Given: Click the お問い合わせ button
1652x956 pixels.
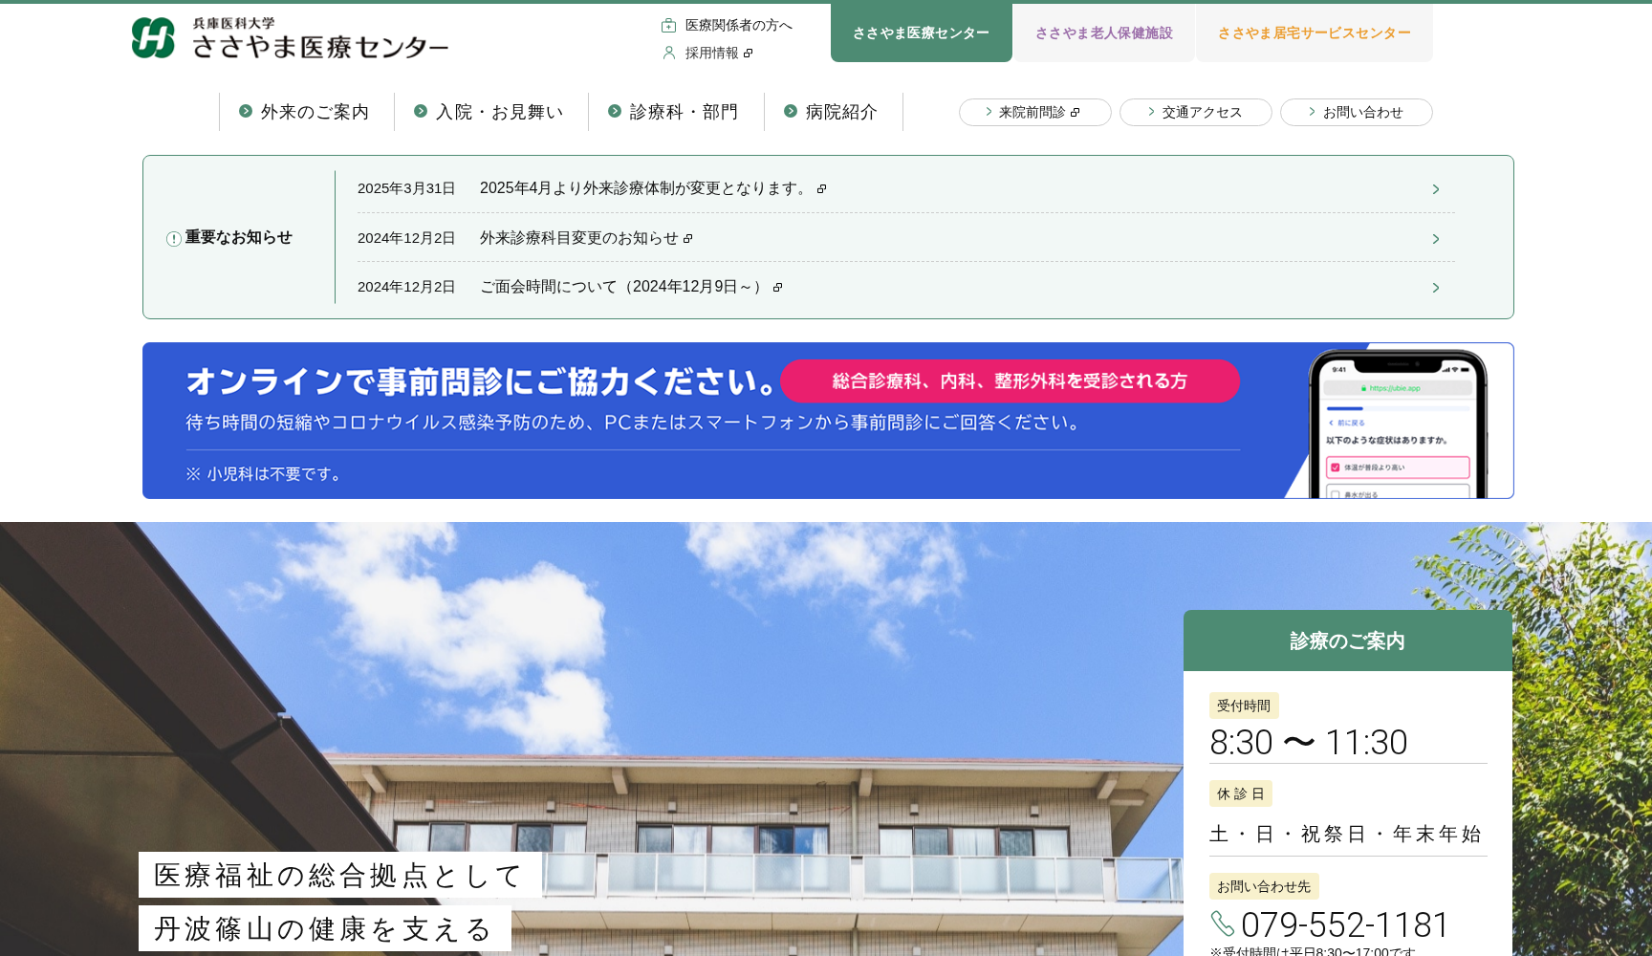Looking at the screenshot, I should pos(1356,112).
